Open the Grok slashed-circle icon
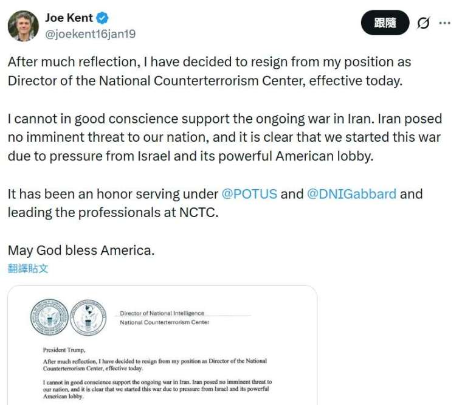 tap(423, 23)
